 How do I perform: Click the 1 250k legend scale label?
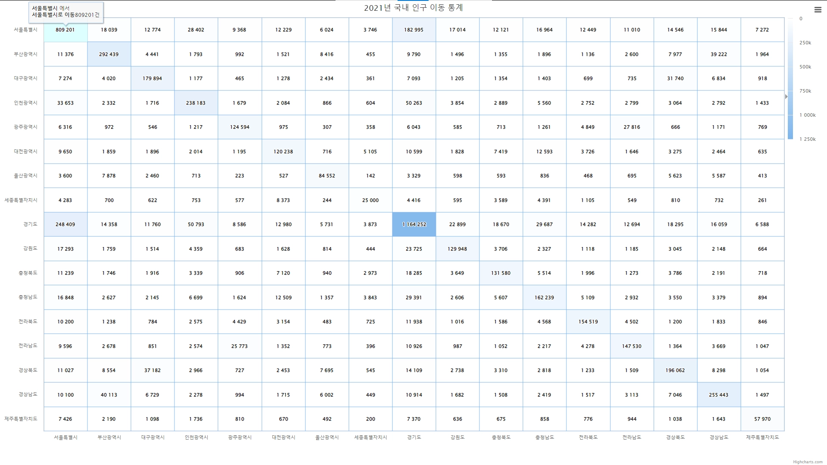tap(807, 139)
